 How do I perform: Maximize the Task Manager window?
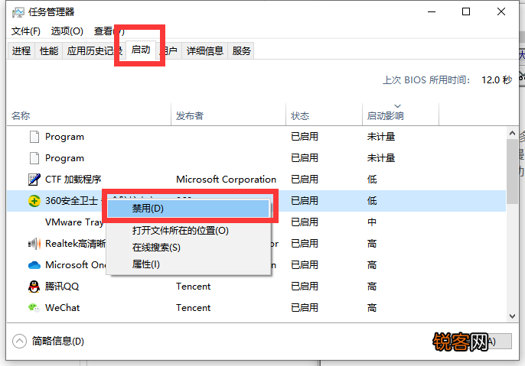466,12
